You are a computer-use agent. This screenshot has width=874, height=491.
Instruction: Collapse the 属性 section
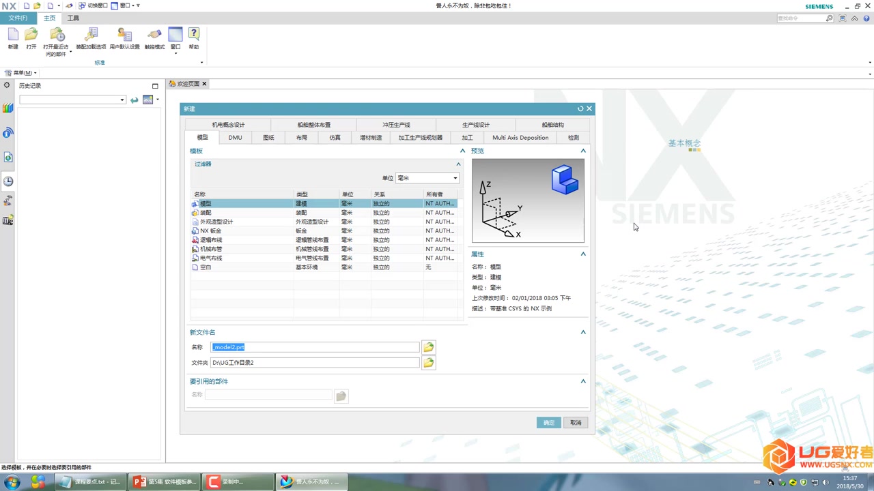pos(583,254)
